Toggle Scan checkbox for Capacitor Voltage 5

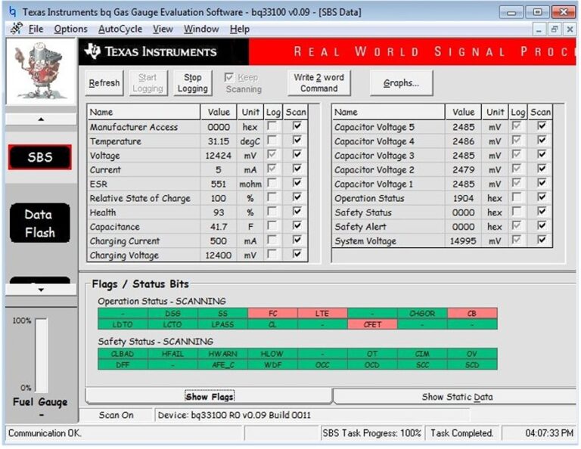[542, 126]
